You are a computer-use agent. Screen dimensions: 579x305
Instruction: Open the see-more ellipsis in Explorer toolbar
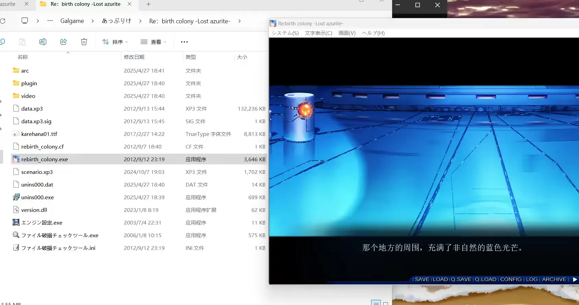[x=184, y=42]
